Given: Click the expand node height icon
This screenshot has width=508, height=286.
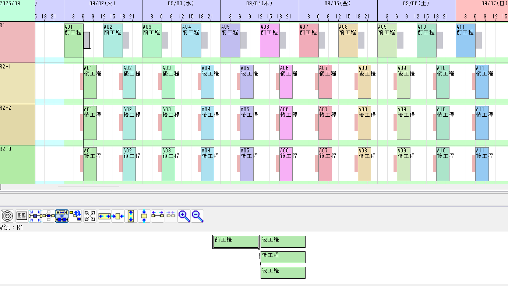Looking at the screenshot, I should click(130, 216).
